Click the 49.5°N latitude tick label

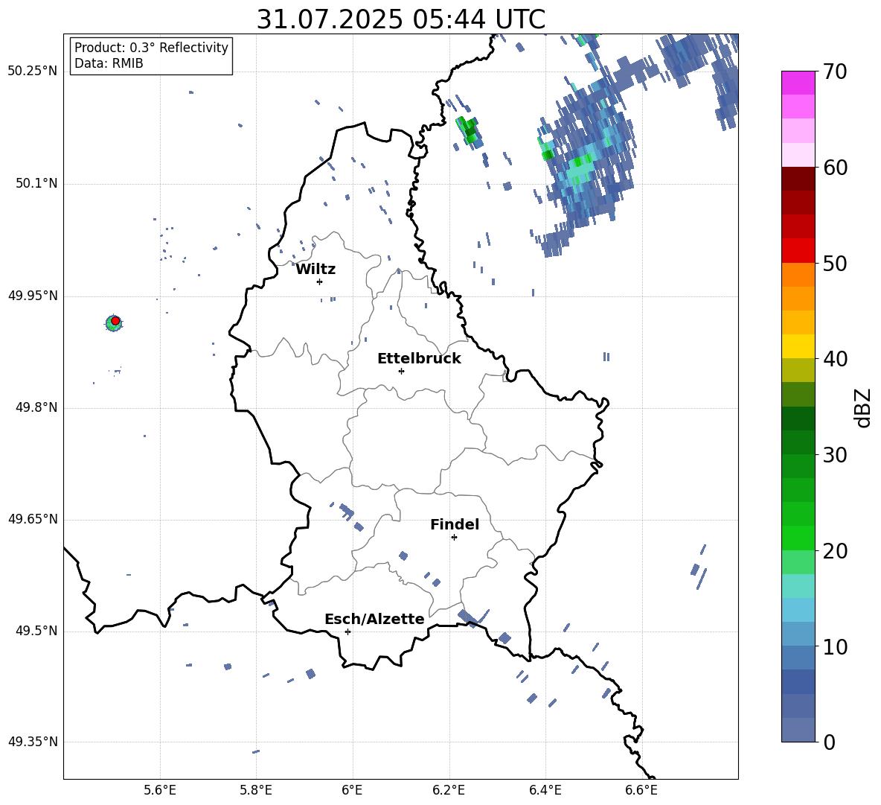point(36,631)
